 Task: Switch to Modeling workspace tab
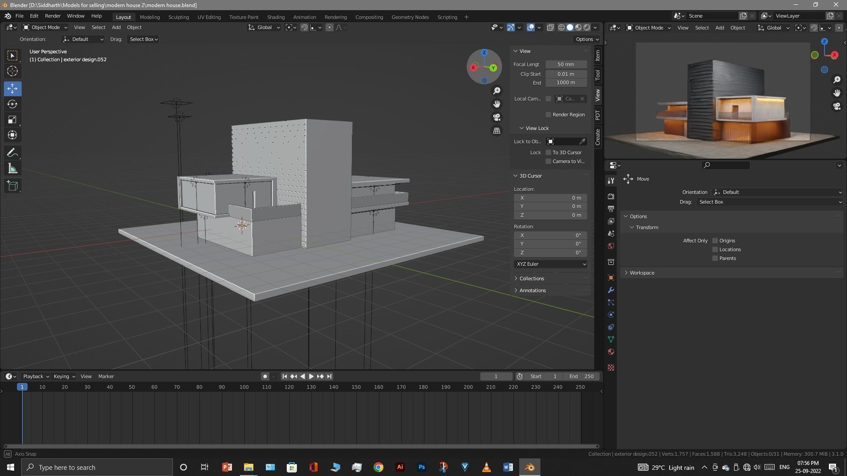150,17
